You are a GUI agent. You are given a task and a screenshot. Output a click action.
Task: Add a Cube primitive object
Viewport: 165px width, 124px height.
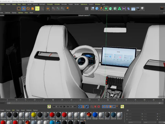97,9
